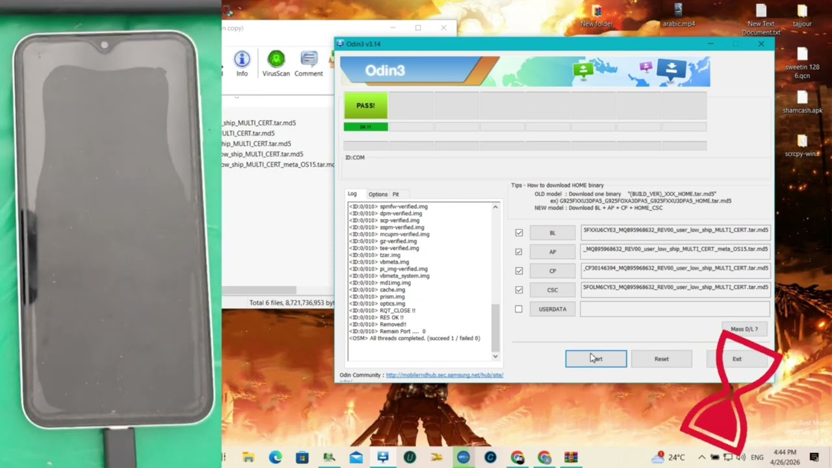Viewport: 832px width, 468px height.
Task: Click the Start button in Odin3
Action: click(x=596, y=359)
